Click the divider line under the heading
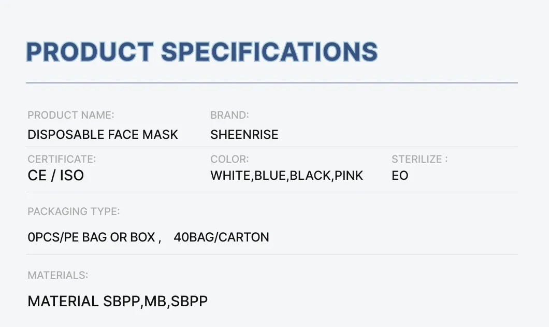549x327 pixels. coord(272,83)
